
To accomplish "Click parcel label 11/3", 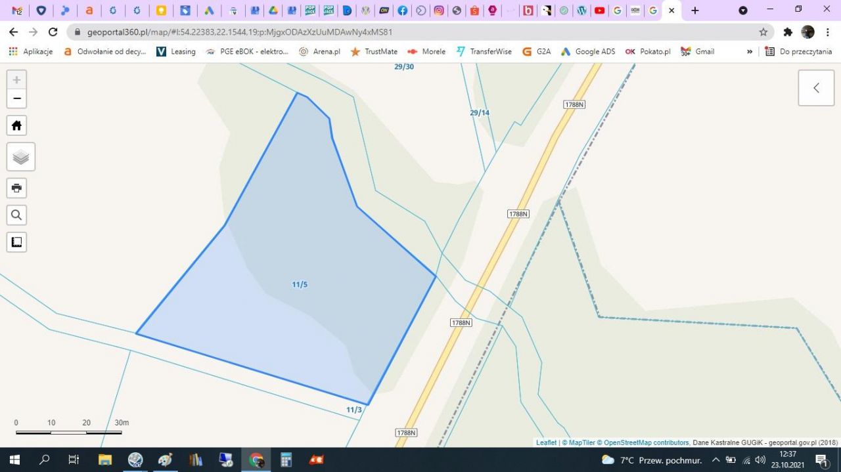I will [x=353, y=410].
